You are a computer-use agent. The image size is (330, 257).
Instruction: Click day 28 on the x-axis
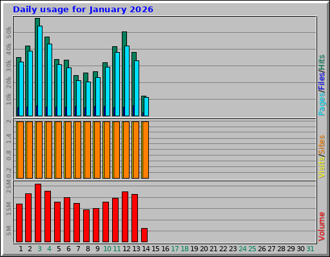281,249
